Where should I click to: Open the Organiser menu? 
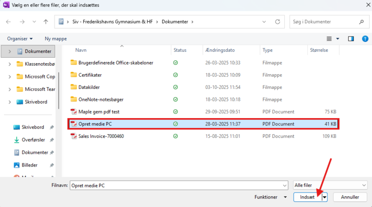point(20,39)
